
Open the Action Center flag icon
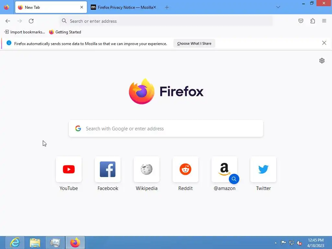[x=283, y=243]
